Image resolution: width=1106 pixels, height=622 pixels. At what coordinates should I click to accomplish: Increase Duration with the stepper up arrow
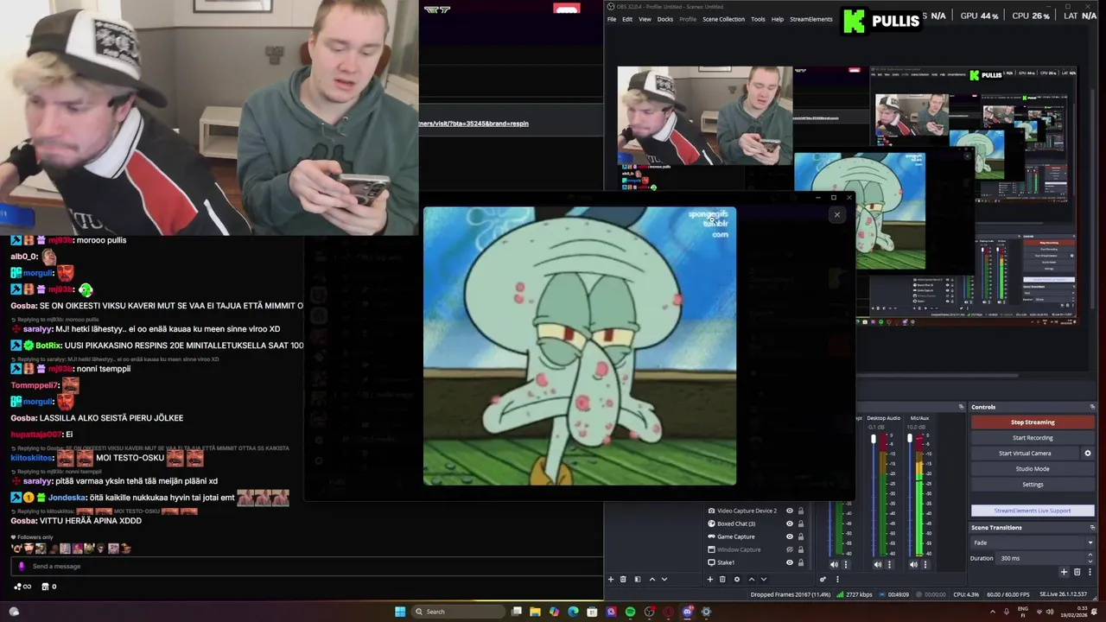coord(1090,555)
